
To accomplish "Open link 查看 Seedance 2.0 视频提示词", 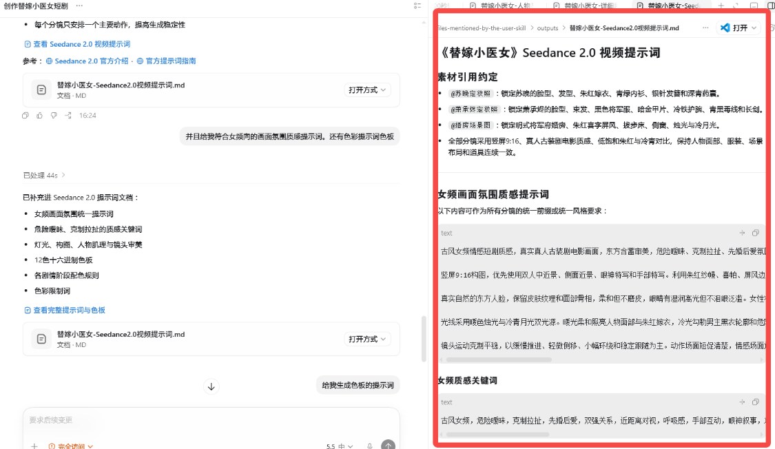I will (x=77, y=44).
